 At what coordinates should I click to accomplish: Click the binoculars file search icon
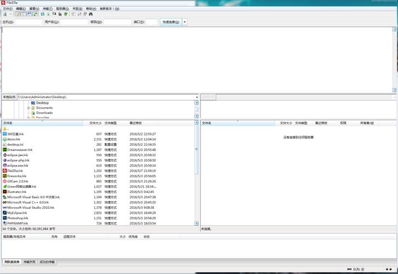coord(91,14)
